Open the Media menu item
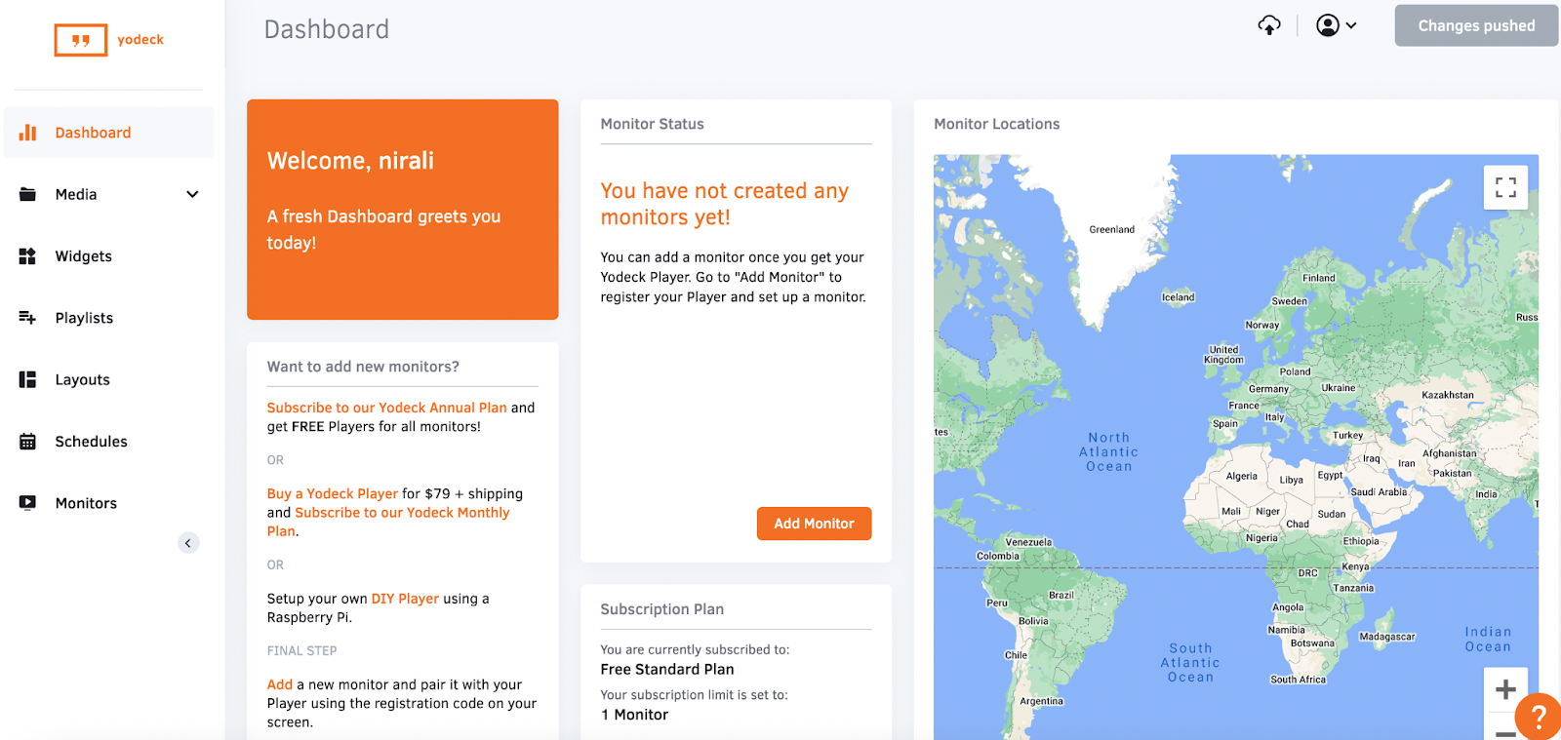This screenshot has width=1561, height=740. [109, 194]
